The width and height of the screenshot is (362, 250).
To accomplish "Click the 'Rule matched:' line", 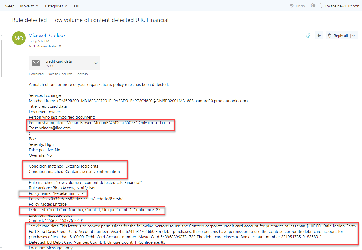I will (x=85, y=183).
